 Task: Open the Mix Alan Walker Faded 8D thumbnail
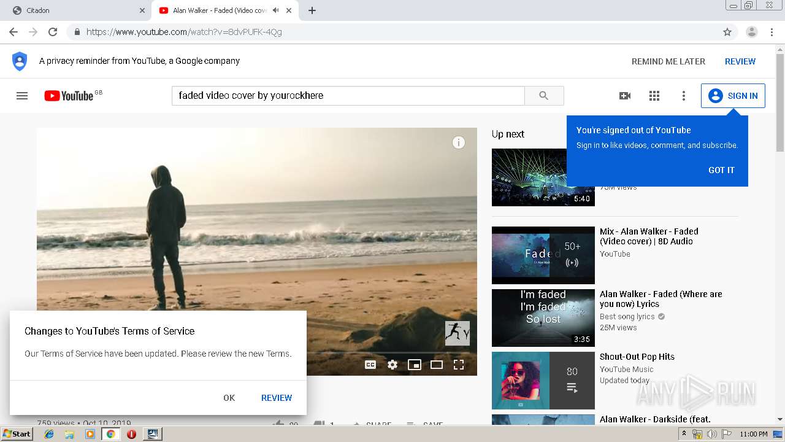click(x=543, y=255)
